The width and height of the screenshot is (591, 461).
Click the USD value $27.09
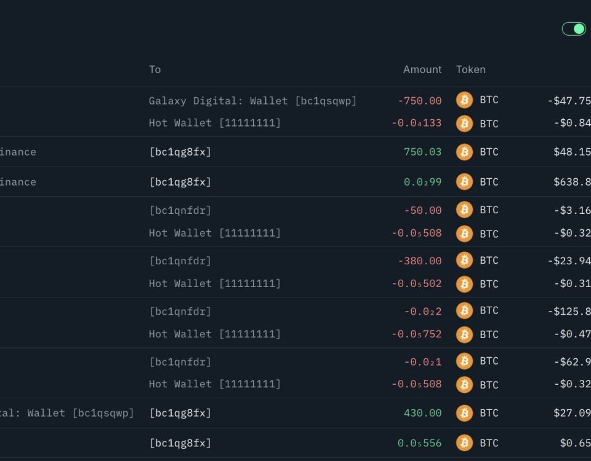tap(572, 413)
